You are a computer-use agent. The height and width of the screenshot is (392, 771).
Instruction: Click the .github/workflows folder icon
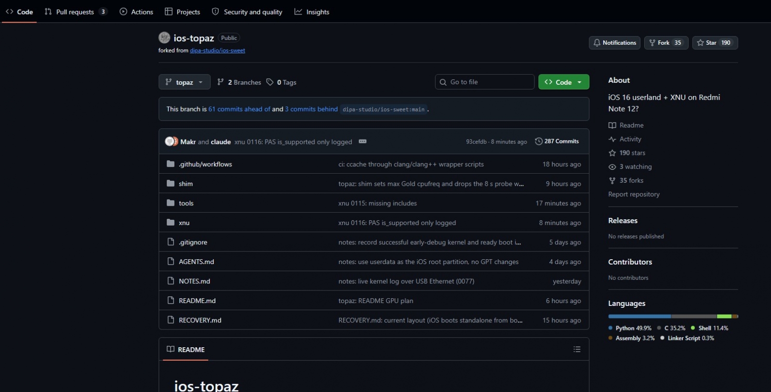pos(171,164)
